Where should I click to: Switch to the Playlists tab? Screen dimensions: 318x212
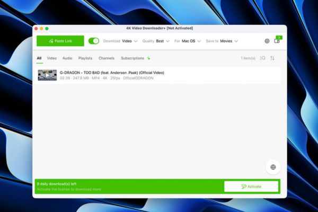85,58
